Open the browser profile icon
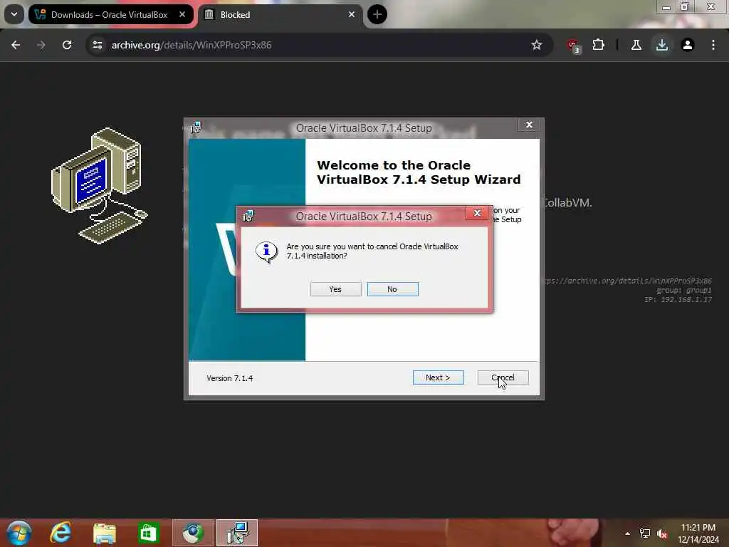This screenshot has height=547, width=729. point(687,45)
